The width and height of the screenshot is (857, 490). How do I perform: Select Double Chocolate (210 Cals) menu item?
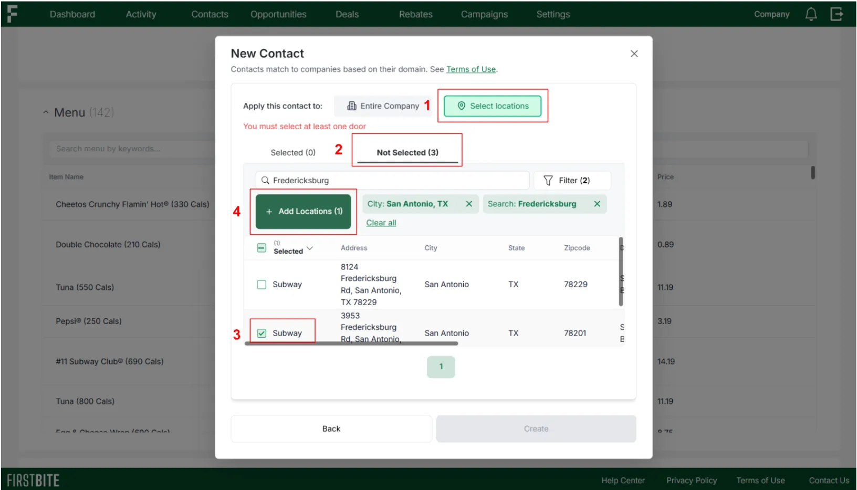[x=108, y=244]
